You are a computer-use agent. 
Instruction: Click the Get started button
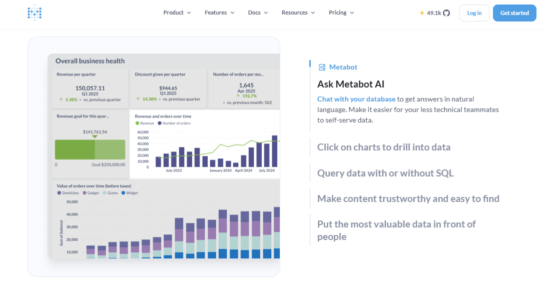click(514, 13)
